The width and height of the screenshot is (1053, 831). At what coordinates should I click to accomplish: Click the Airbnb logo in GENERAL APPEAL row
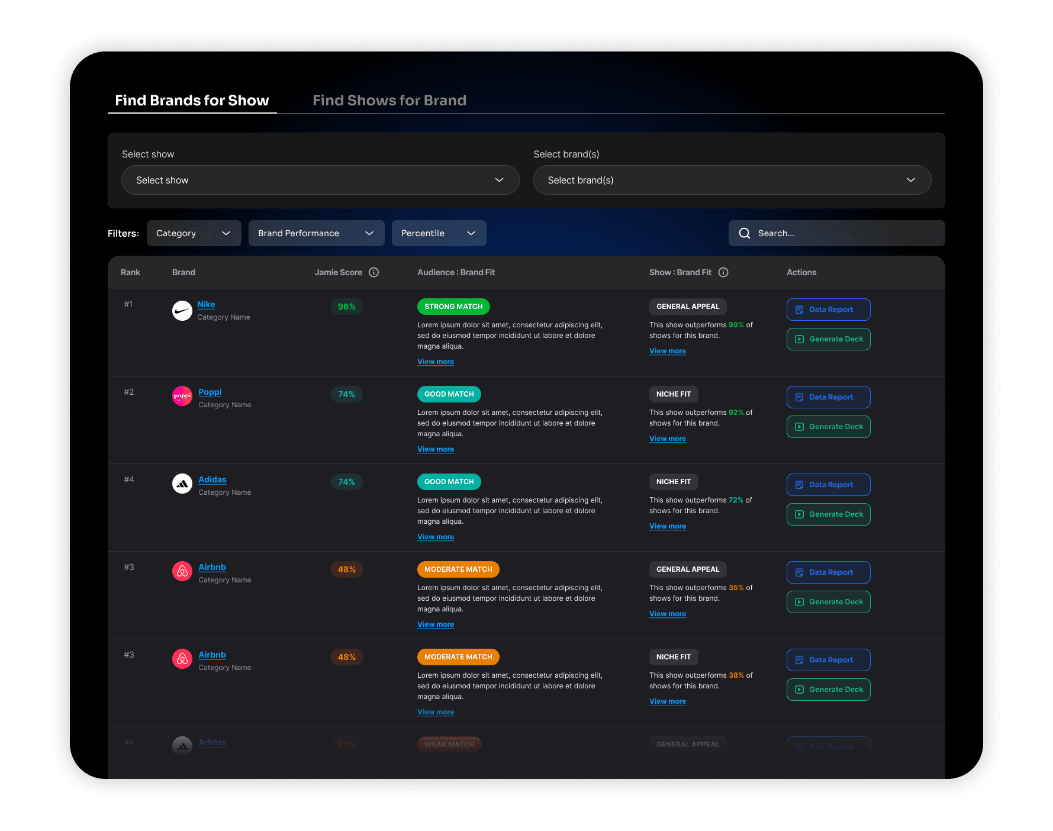coord(182,571)
